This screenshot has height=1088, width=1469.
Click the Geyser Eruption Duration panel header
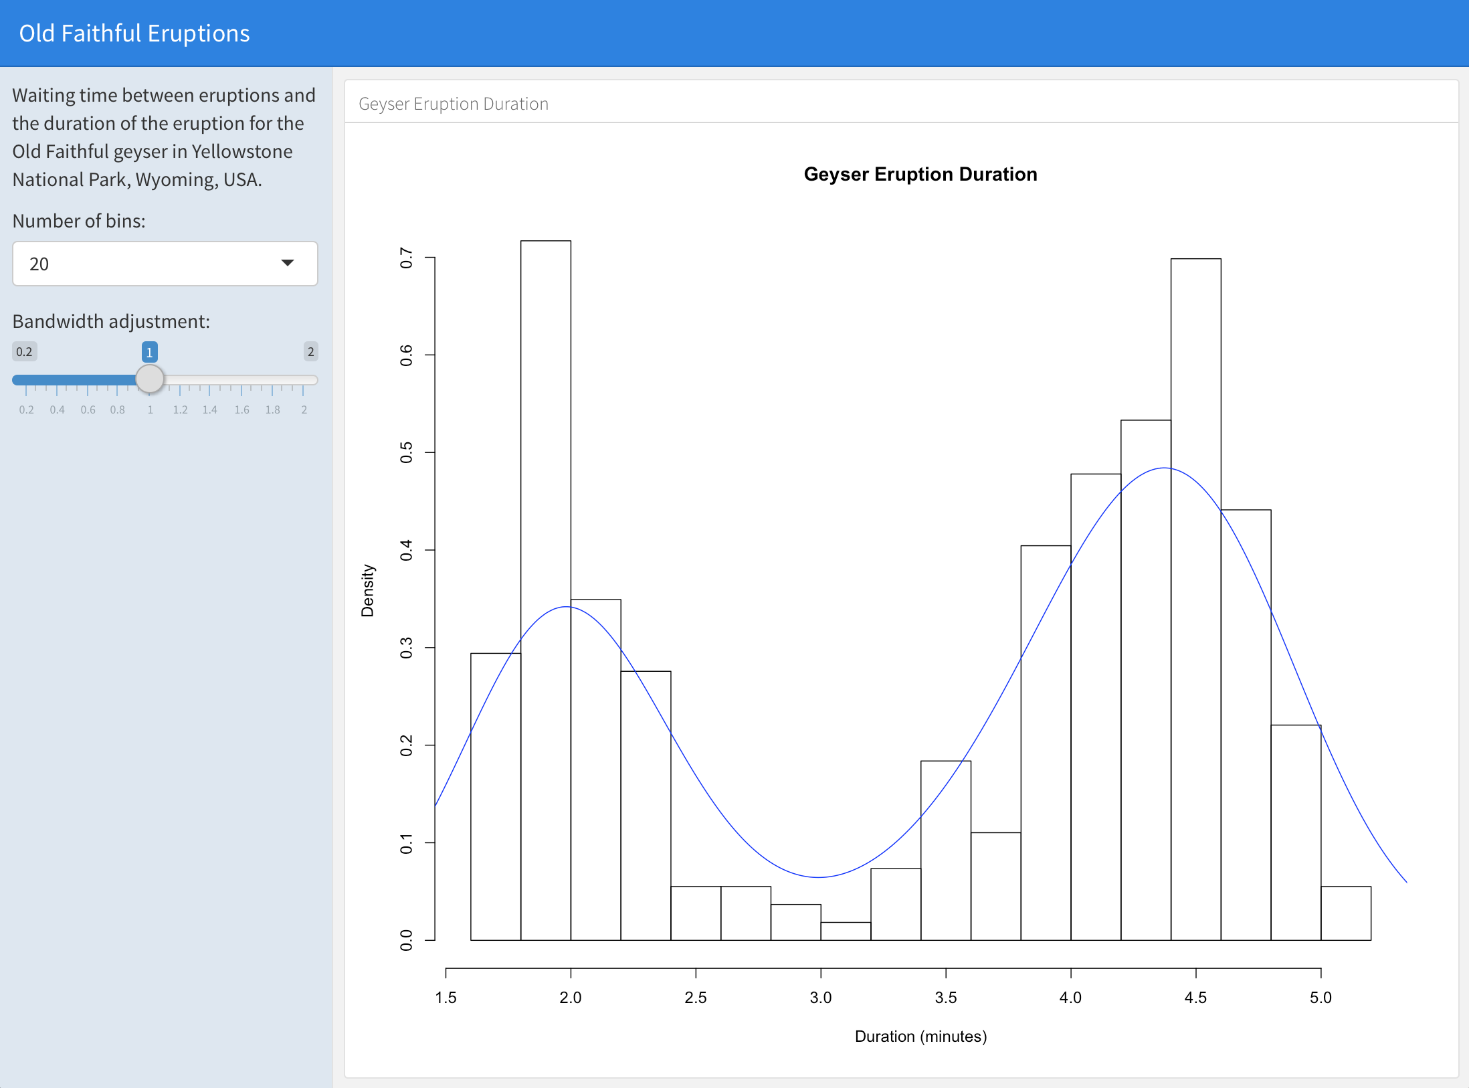pos(454,104)
